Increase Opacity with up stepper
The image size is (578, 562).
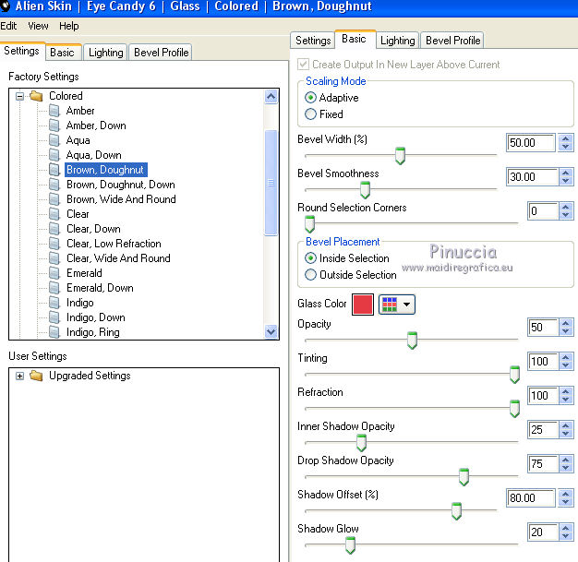(x=566, y=323)
